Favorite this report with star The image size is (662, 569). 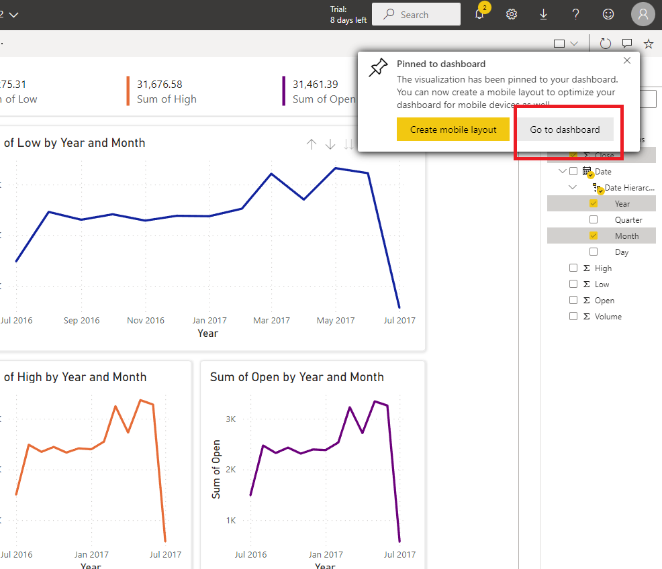(649, 44)
